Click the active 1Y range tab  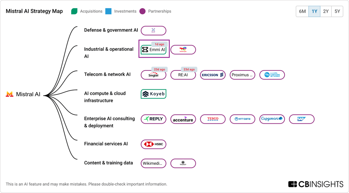coord(314,11)
